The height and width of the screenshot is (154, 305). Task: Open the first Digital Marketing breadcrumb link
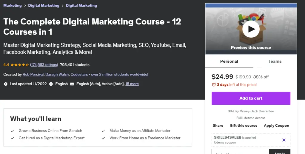point(44,5)
